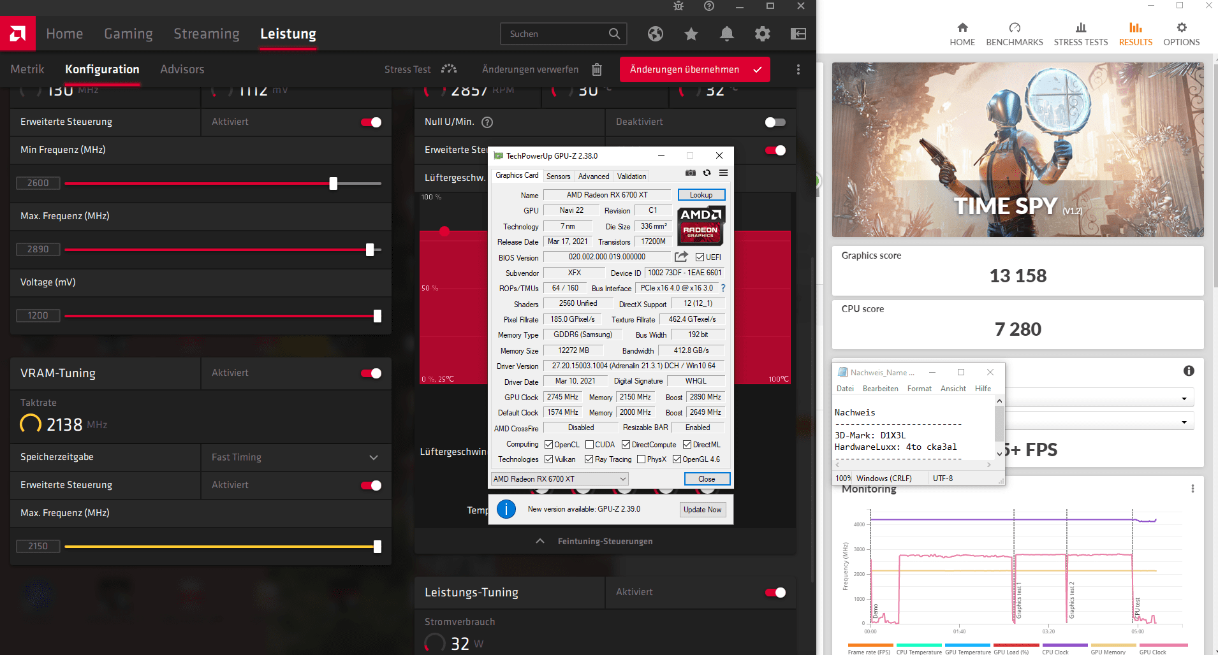
Task: Take GPU-Z screenshot with camera icon
Action: pyautogui.click(x=691, y=173)
